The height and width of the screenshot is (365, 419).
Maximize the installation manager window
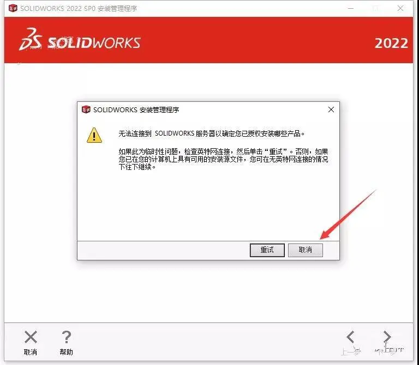pos(375,8)
